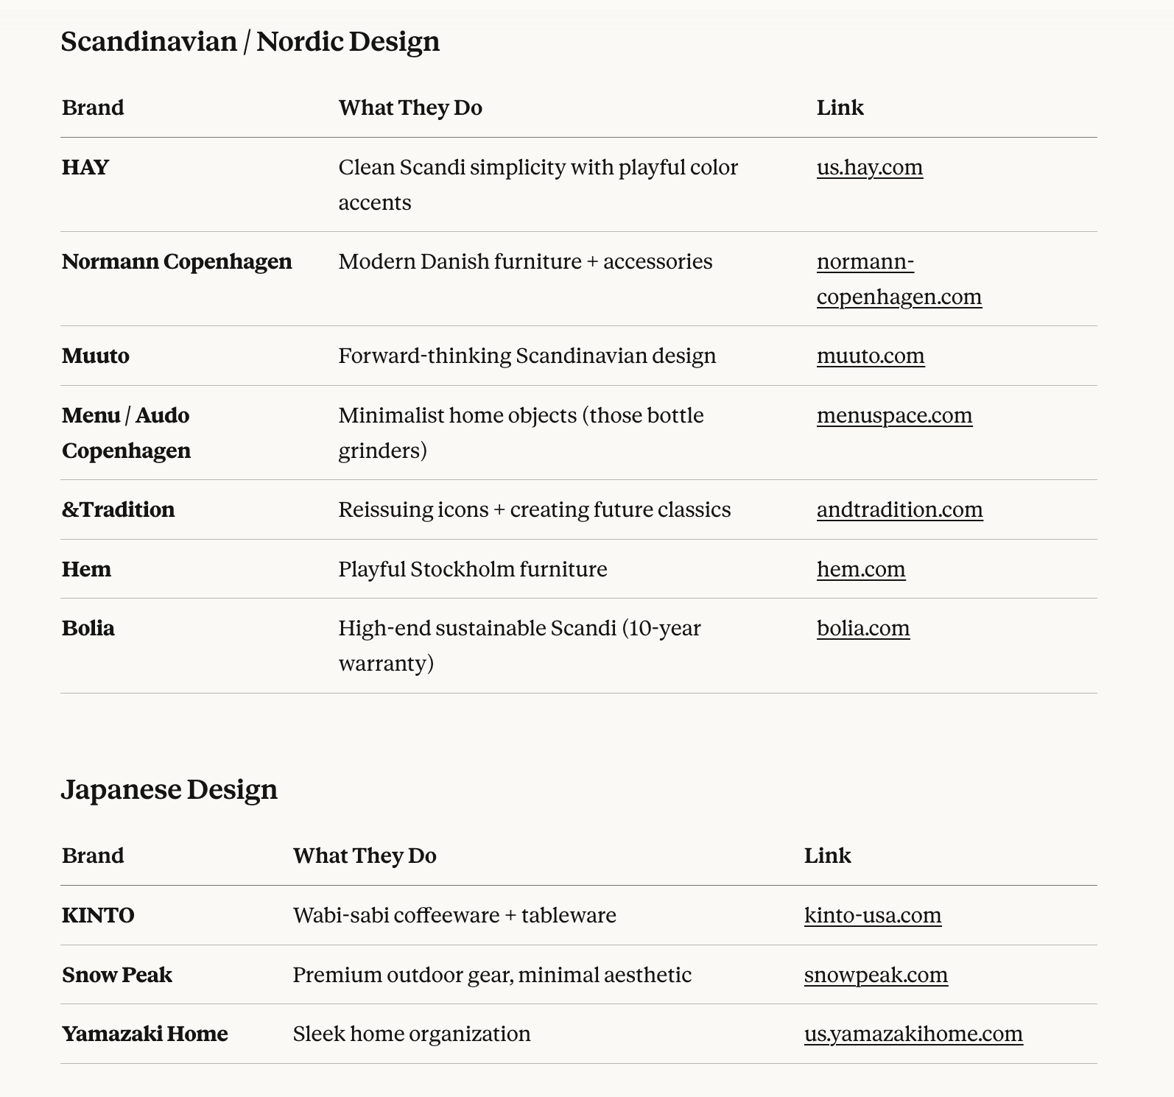The image size is (1174, 1097).
Task: Click the Snow Peak brand name
Action: pos(117,976)
